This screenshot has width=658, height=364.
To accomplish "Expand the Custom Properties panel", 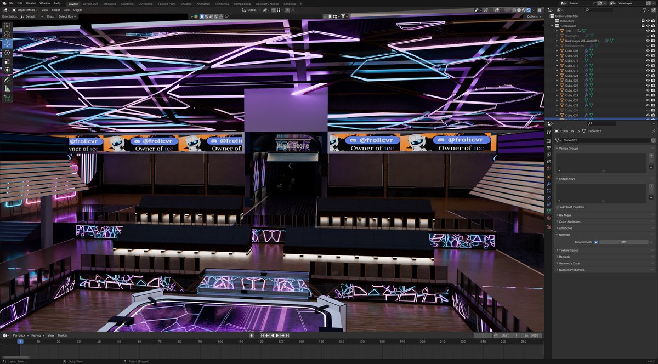I will coord(571,270).
